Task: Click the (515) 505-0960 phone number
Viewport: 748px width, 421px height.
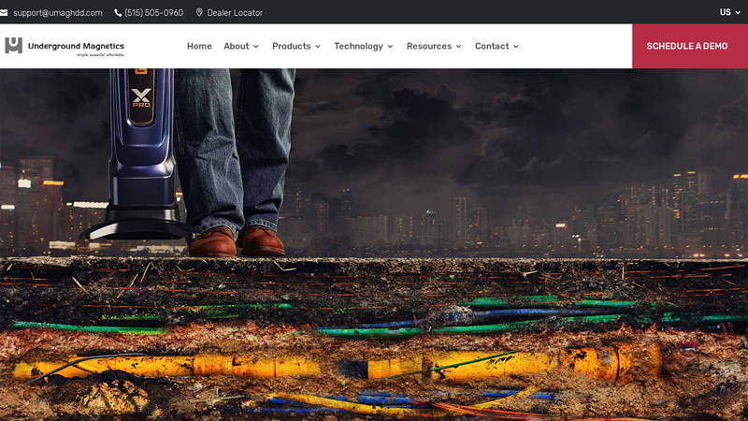Action: click(153, 13)
